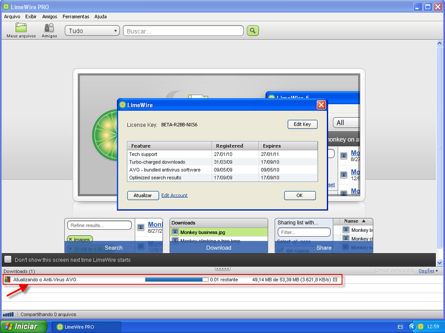The height and width of the screenshot is (333, 445).
Task: Click the Share label on welcome screen
Action: [x=324, y=248]
